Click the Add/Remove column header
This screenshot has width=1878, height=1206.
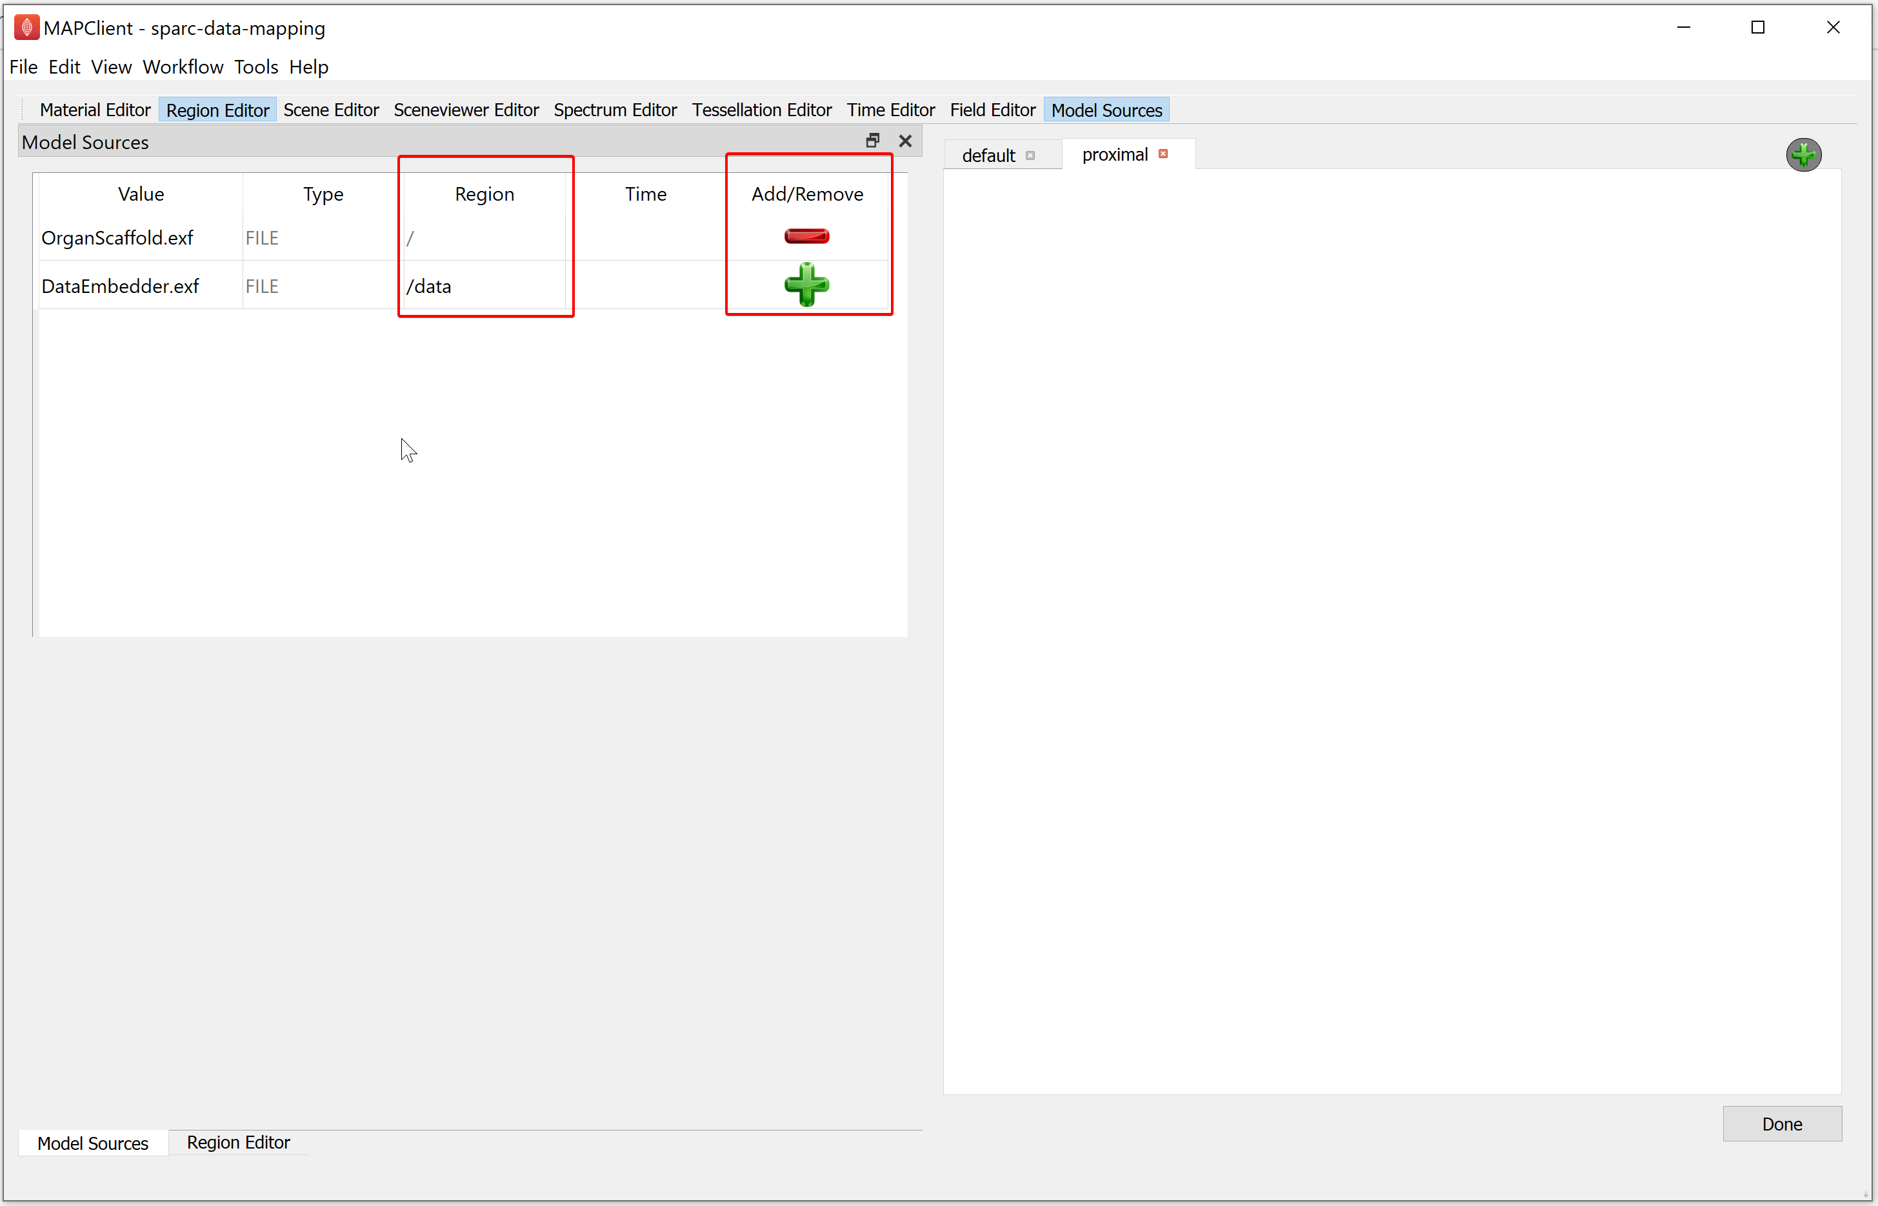(x=807, y=194)
